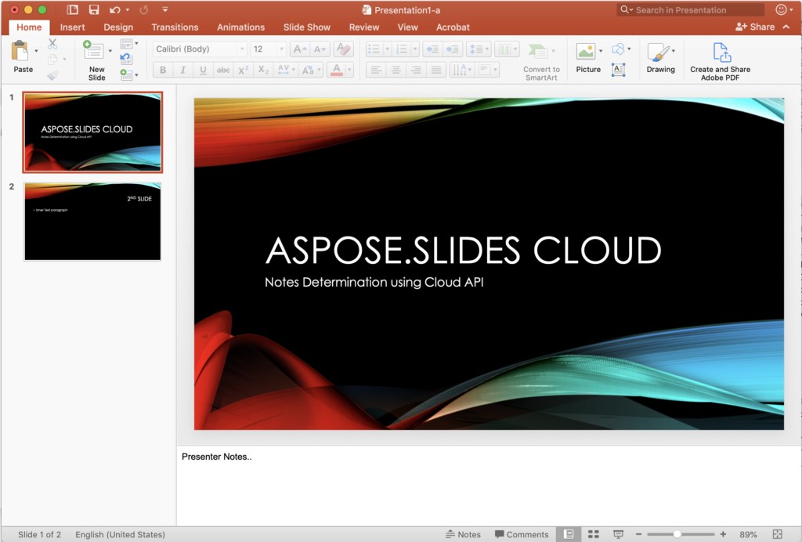Open Comments from the status bar
The image size is (802, 542).
click(522, 534)
